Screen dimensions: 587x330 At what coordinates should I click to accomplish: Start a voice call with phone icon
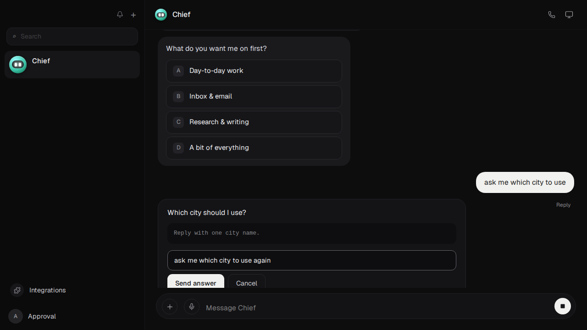tap(552, 15)
